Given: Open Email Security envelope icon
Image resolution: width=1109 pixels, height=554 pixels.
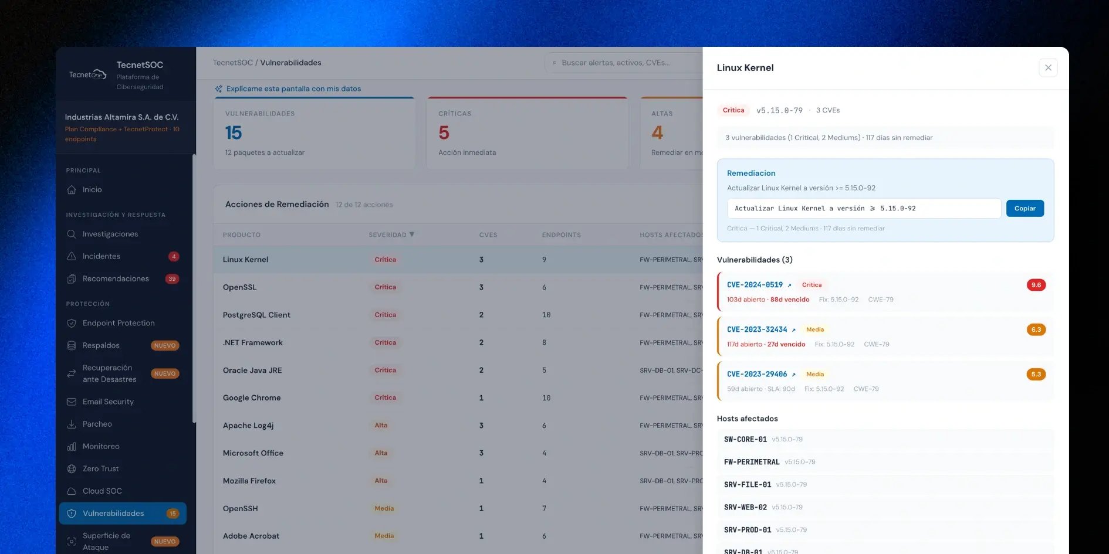Looking at the screenshot, I should click(72, 402).
